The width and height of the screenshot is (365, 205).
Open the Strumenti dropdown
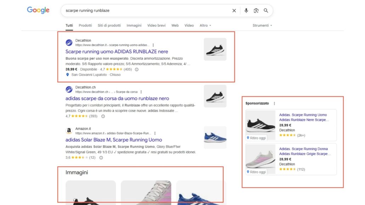click(x=262, y=25)
